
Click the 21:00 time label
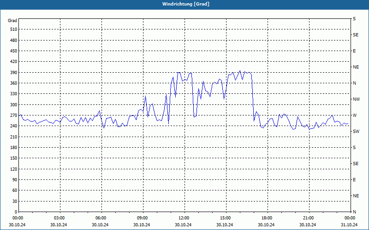pos(308,218)
